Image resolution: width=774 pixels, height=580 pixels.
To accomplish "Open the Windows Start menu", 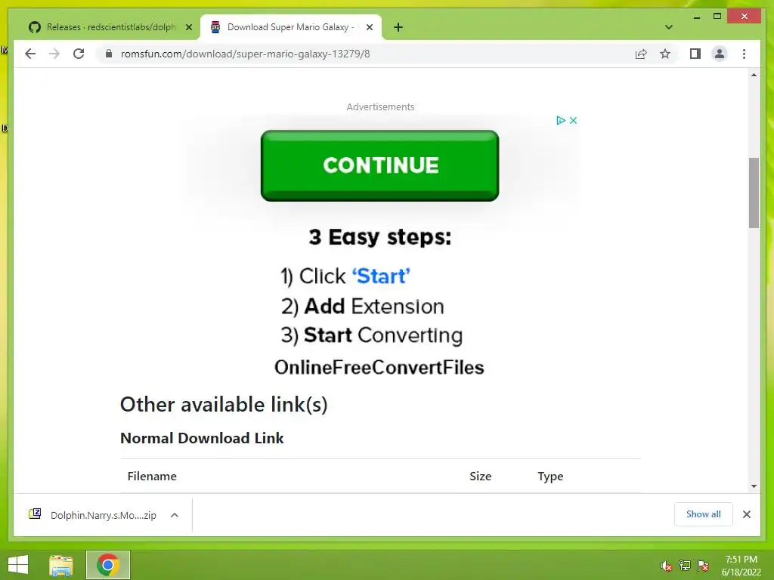I will pos(18,565).
